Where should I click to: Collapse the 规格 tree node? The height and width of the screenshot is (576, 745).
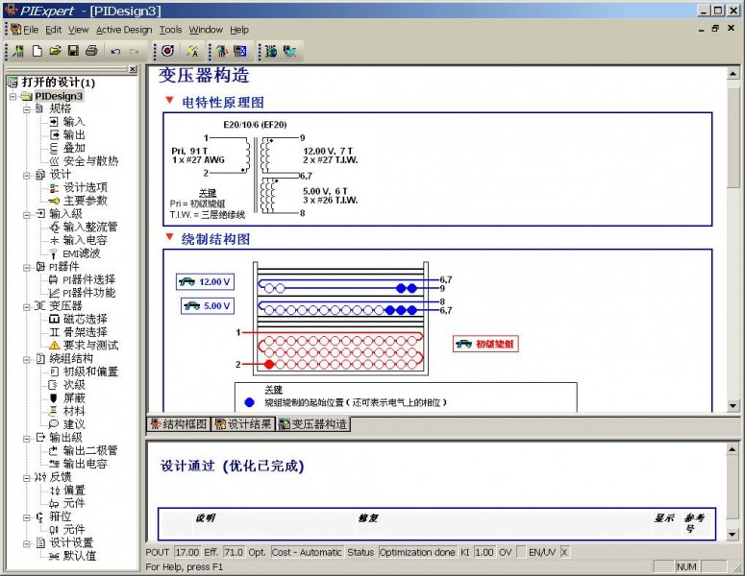[x=27, y=109]
